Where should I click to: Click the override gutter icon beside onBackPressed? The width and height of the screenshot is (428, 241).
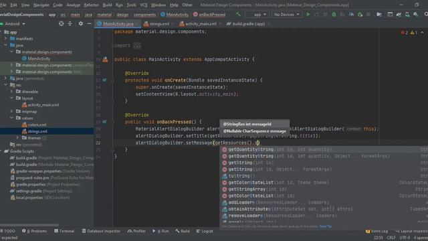(104, 122)
